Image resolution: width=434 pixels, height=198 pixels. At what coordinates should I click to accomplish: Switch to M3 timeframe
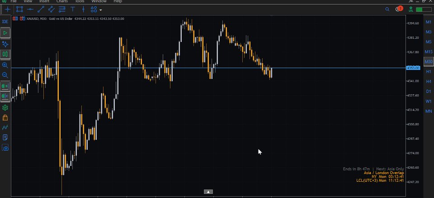coord(429,32)
